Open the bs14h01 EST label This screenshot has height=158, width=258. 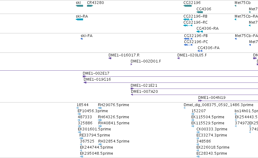(246, 111)
